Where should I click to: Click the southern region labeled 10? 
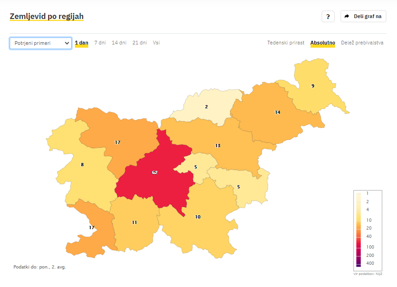[198, 217]
